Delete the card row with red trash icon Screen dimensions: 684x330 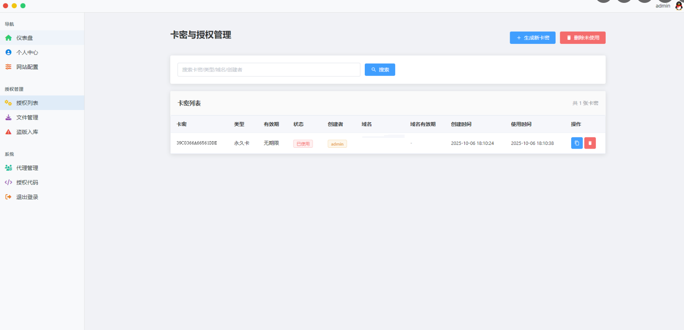[x=590, y=143]
